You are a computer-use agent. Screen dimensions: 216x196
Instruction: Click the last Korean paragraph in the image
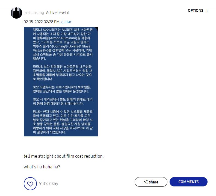(63, 122)
